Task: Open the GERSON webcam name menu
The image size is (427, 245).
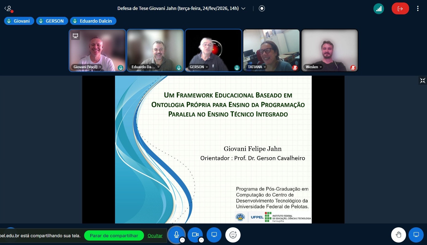Action: (199, 67)
